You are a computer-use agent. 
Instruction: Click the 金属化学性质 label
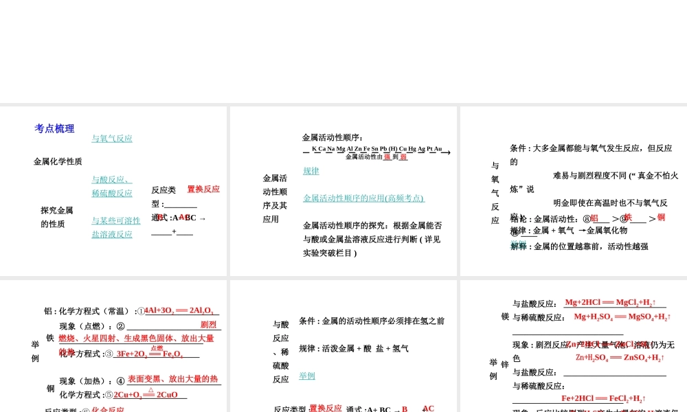click(x=58, y=161)
